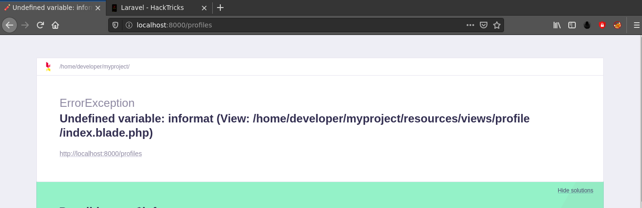Viewport: 642px width, 208px height.
Task: Open the Library view icon
Action: coord(557,25)
